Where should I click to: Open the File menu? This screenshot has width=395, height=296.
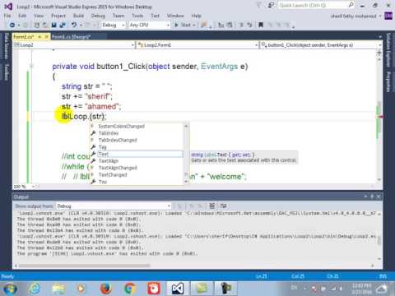point(7,16)
